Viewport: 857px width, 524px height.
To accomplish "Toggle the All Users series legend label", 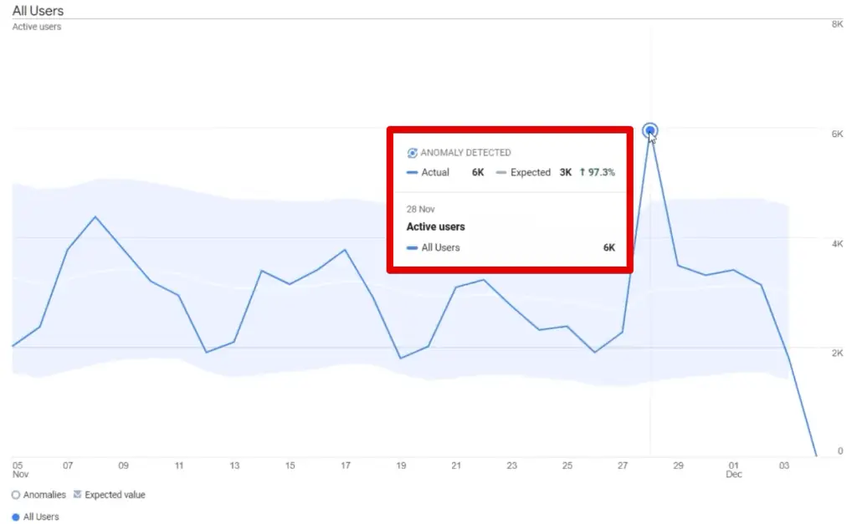I will click(x=41, y=517).
